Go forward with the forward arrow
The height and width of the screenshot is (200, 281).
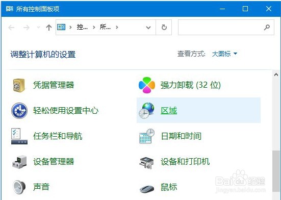tap(27, 28)
